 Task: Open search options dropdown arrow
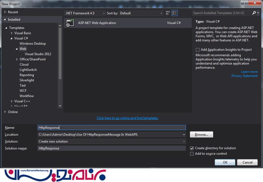click(258, 13)
